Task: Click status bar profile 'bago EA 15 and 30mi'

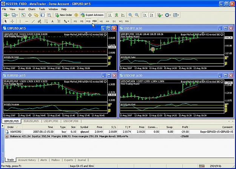Action: [x=82, y=166]
